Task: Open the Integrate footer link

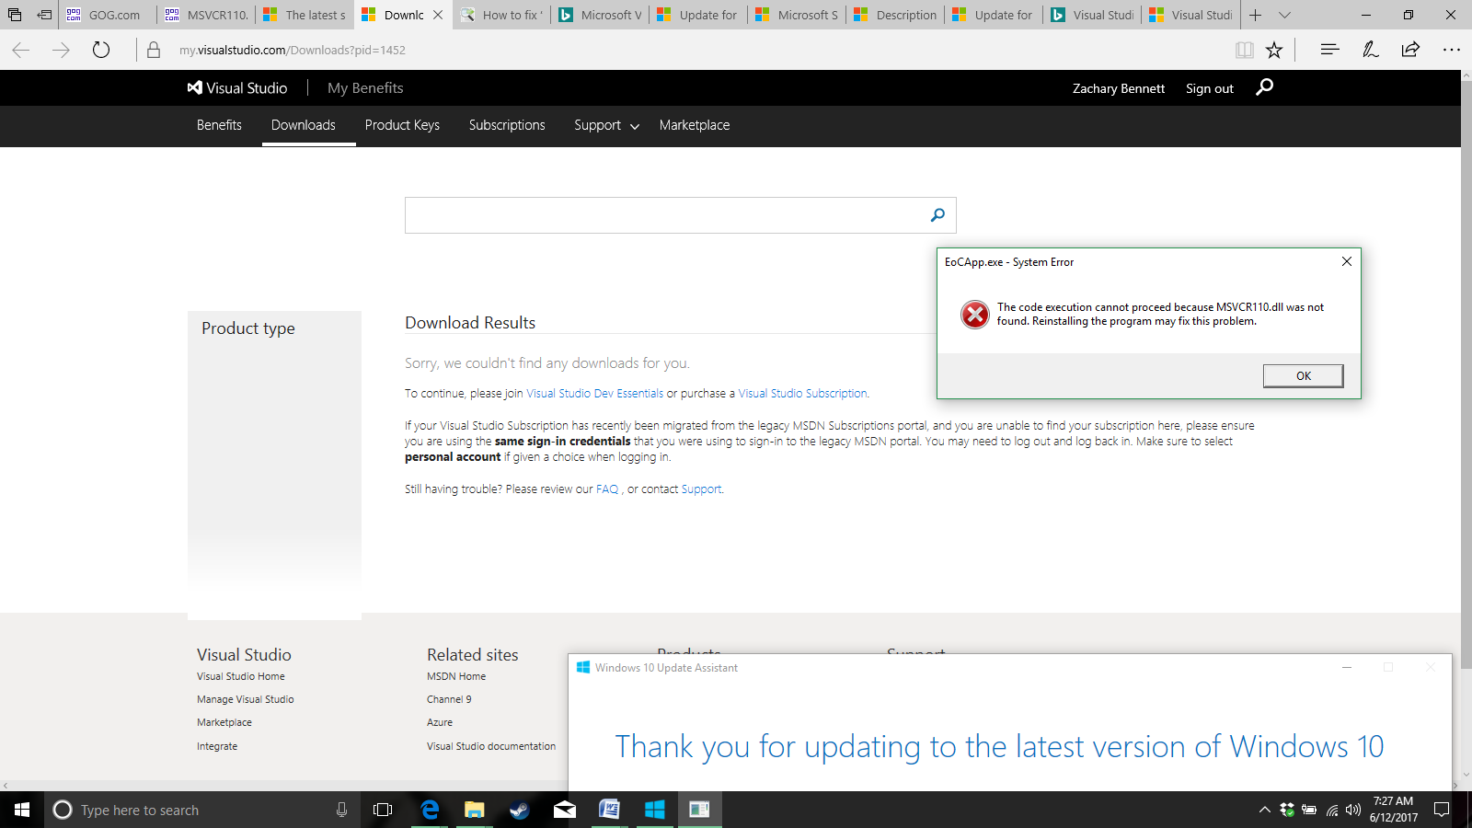Action: (217, 746)
